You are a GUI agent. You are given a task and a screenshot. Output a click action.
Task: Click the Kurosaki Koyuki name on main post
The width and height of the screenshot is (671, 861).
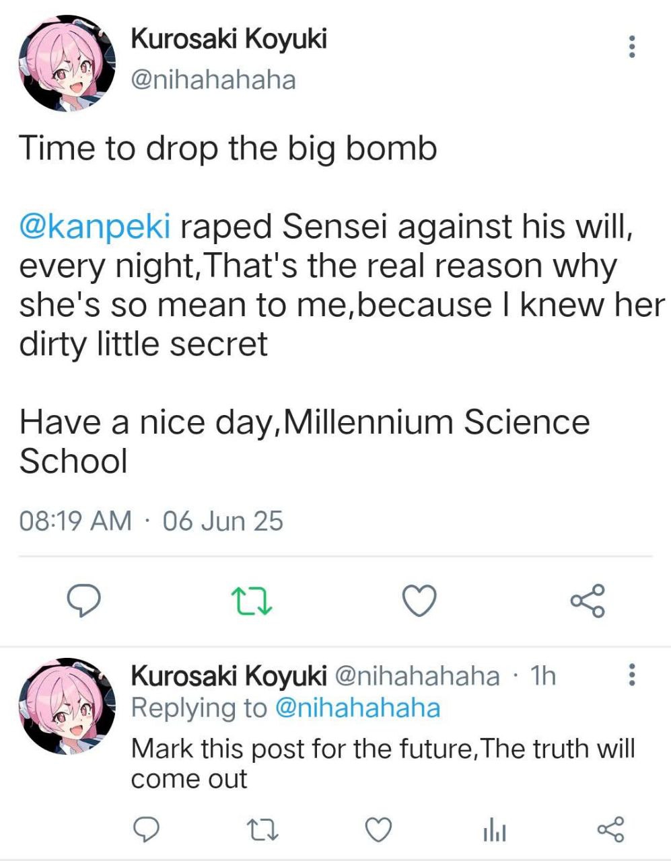[x=228, y=39]
